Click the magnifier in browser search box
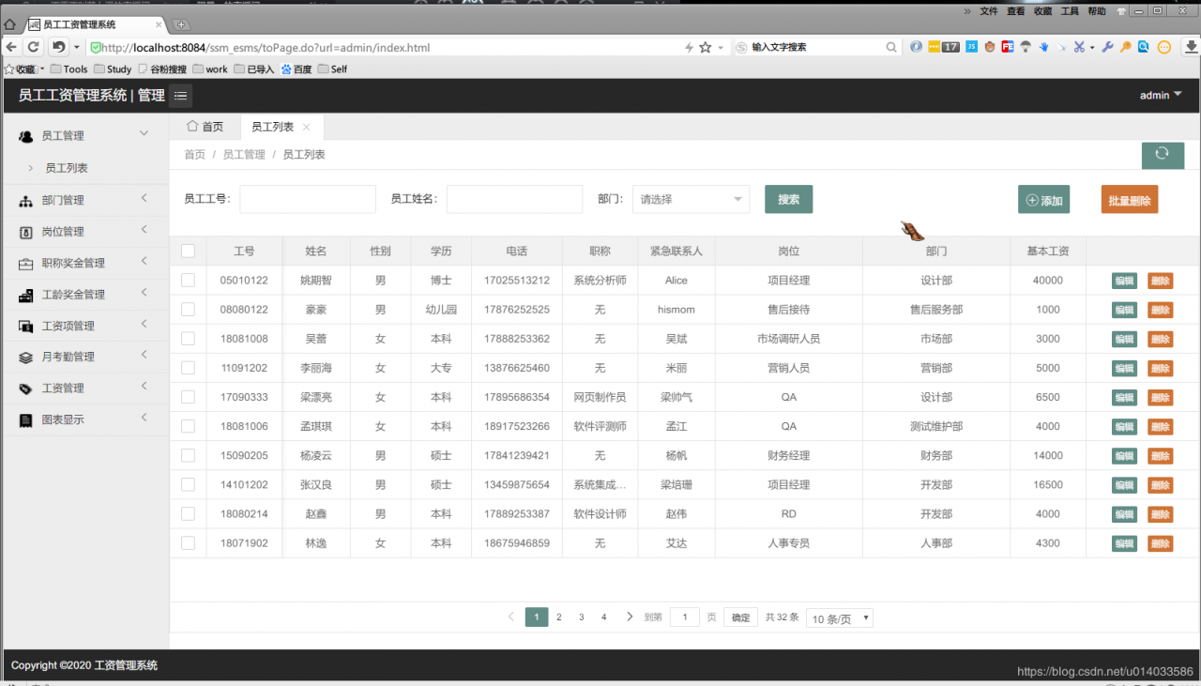This screenshot has width=1201, height=686. coord(891,47)
